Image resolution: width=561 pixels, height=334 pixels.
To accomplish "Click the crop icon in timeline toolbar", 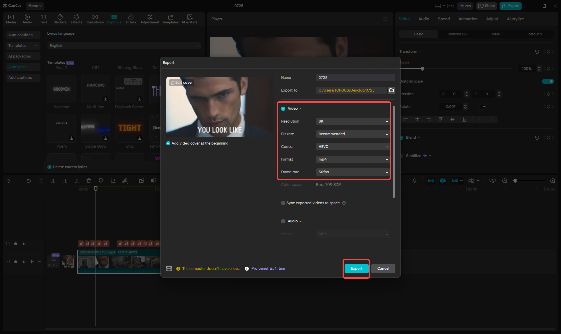I will tap(113, 181).
